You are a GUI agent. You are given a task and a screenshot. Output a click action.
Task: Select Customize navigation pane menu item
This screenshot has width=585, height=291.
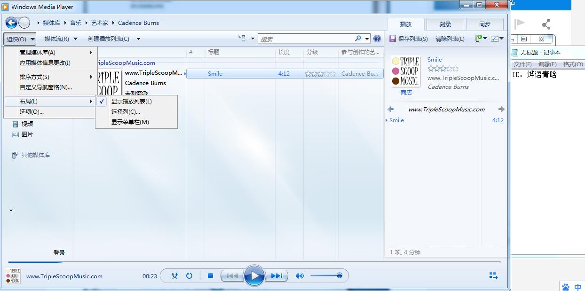click(x=50, y=87)
